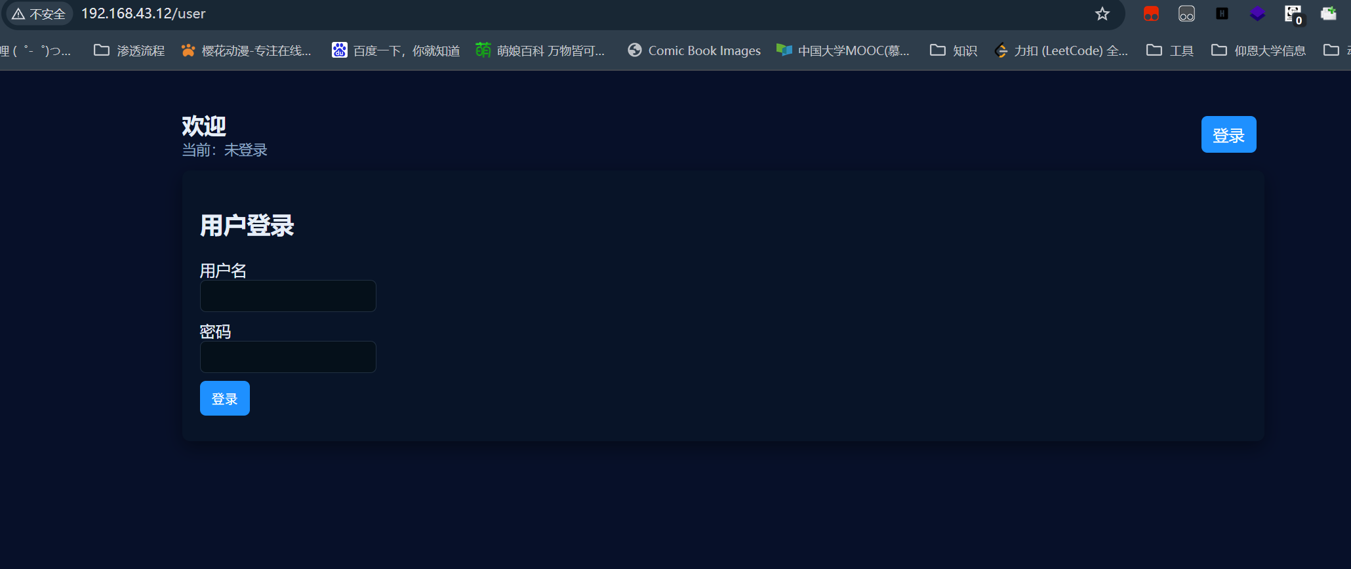
Task: Click the 不安全 security warning indicator
Action: [x=39, y=14]
